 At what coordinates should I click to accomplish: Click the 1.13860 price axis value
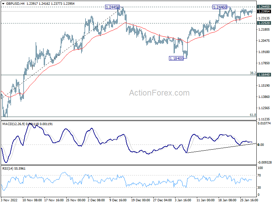tap(264, 97)
